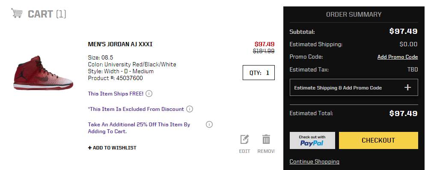This screenshot has height=170, width=428.
Task: Check out with PayPal button
Action: [x=312, y=140]
